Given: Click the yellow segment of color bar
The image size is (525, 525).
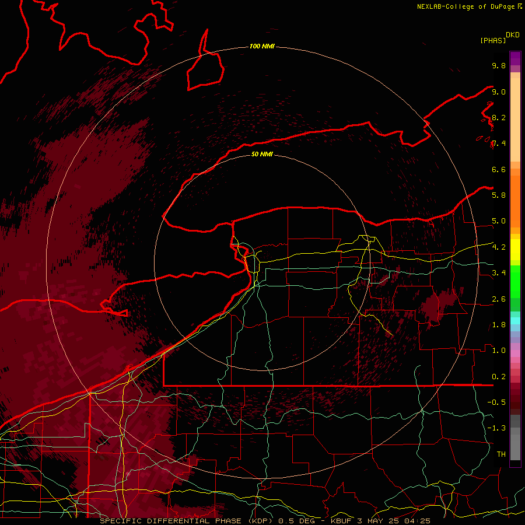Looking at the screenshot, I should click(x=515, y=250).
